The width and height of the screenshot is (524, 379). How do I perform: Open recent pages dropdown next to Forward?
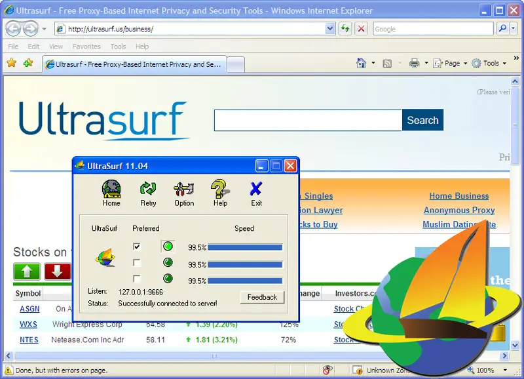pyautogui.click(x=44, y=29)
